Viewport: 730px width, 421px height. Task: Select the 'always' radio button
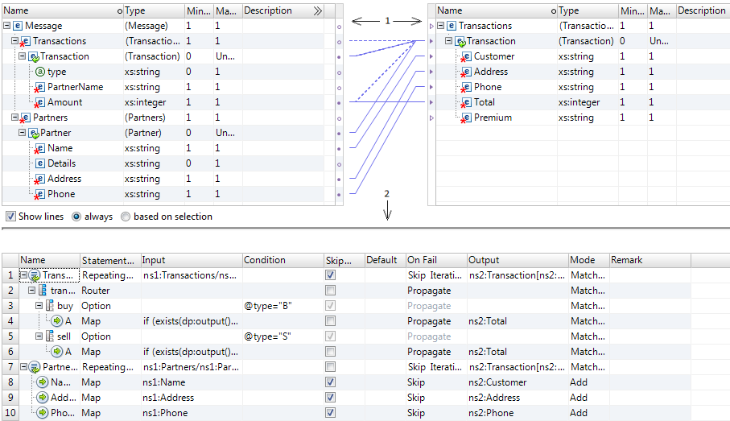click(77, 217)
